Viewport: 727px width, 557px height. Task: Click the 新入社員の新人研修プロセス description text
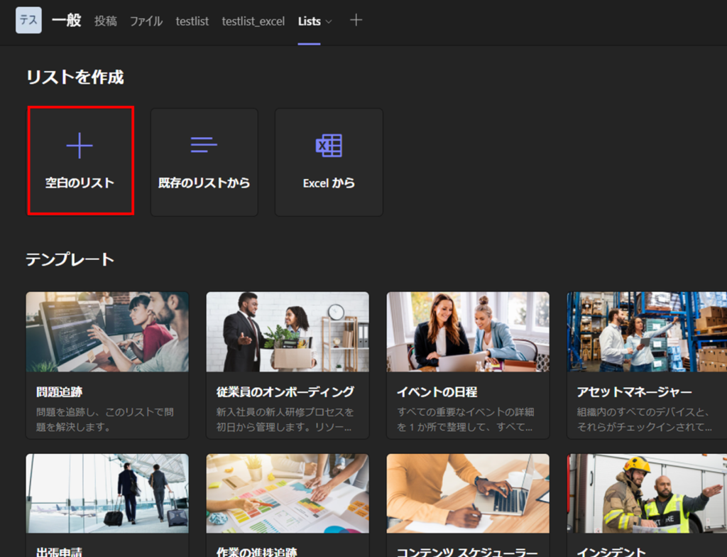285,419
